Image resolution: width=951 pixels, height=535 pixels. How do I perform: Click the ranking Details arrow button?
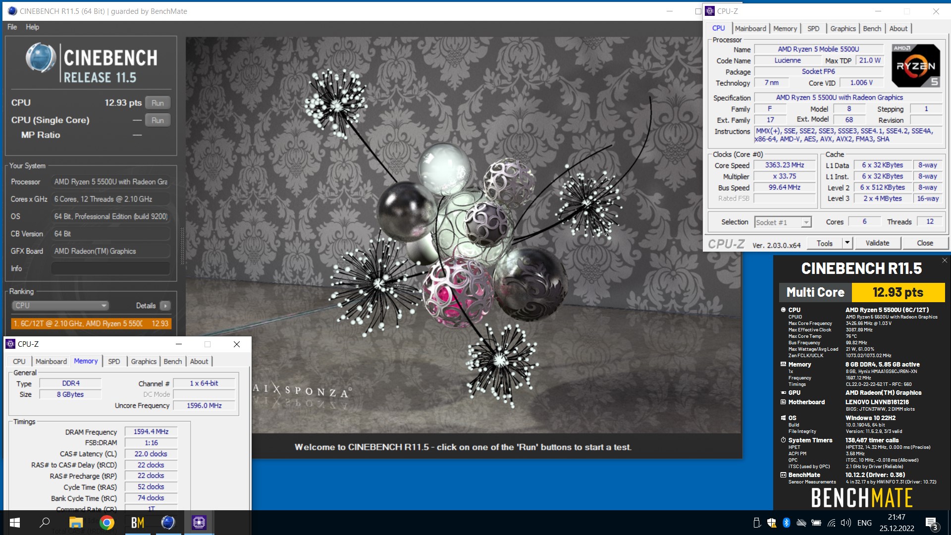click(x=165, y=306)
